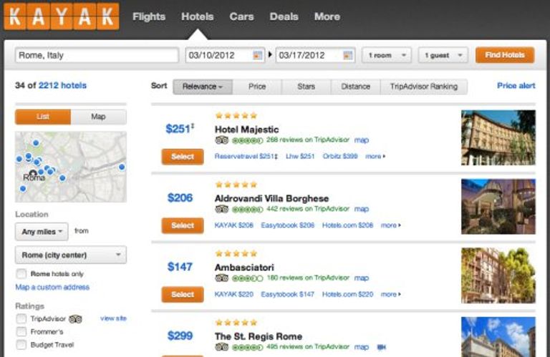Click Easytobook $147 link for Ambasciatori
This screenshot has height=357, width=550.
tap(288, 294)
